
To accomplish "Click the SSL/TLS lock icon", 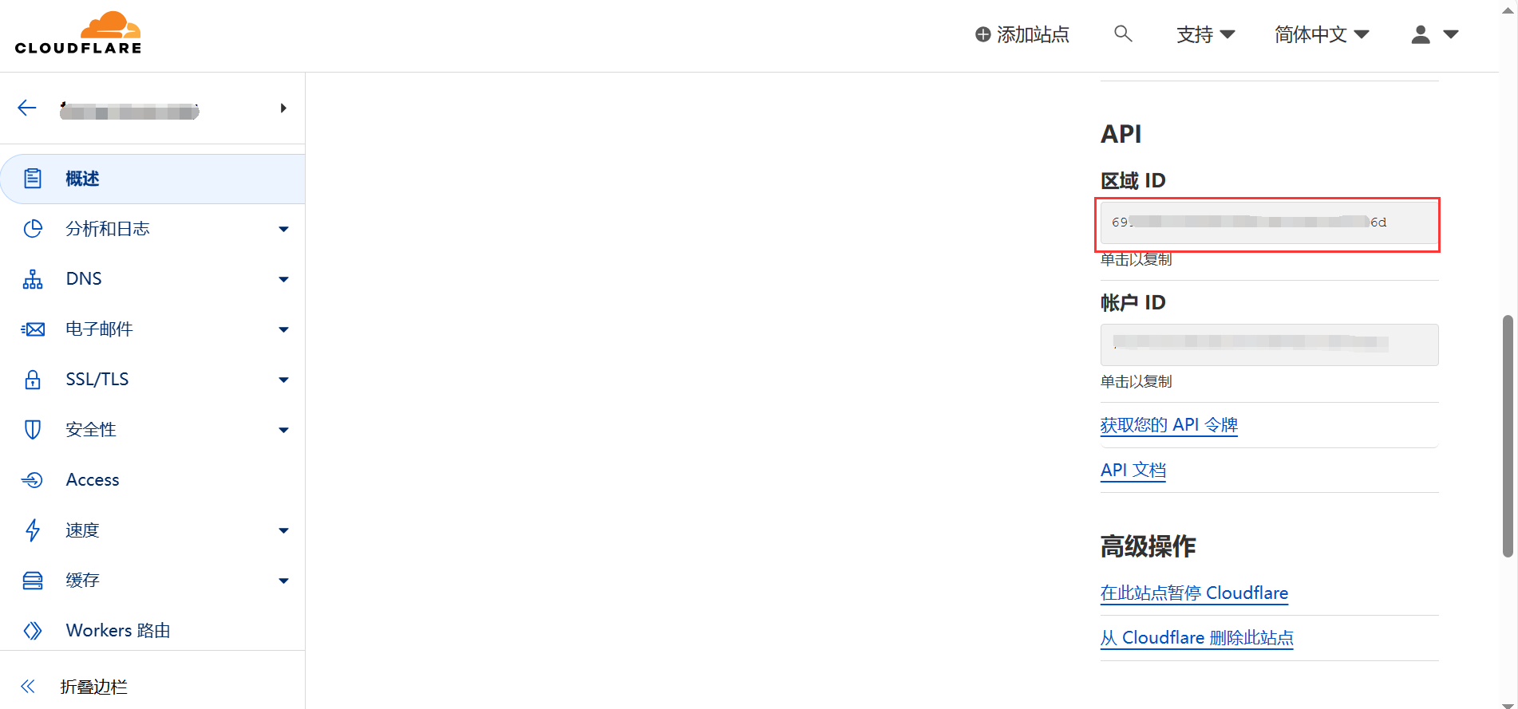I will coord(33,380).
